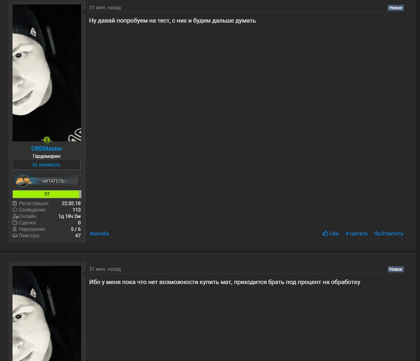The height and width of the screenshot is (361, 420).
Task: Click the calendar icon beside Регистрация
Action: (15, 203)
